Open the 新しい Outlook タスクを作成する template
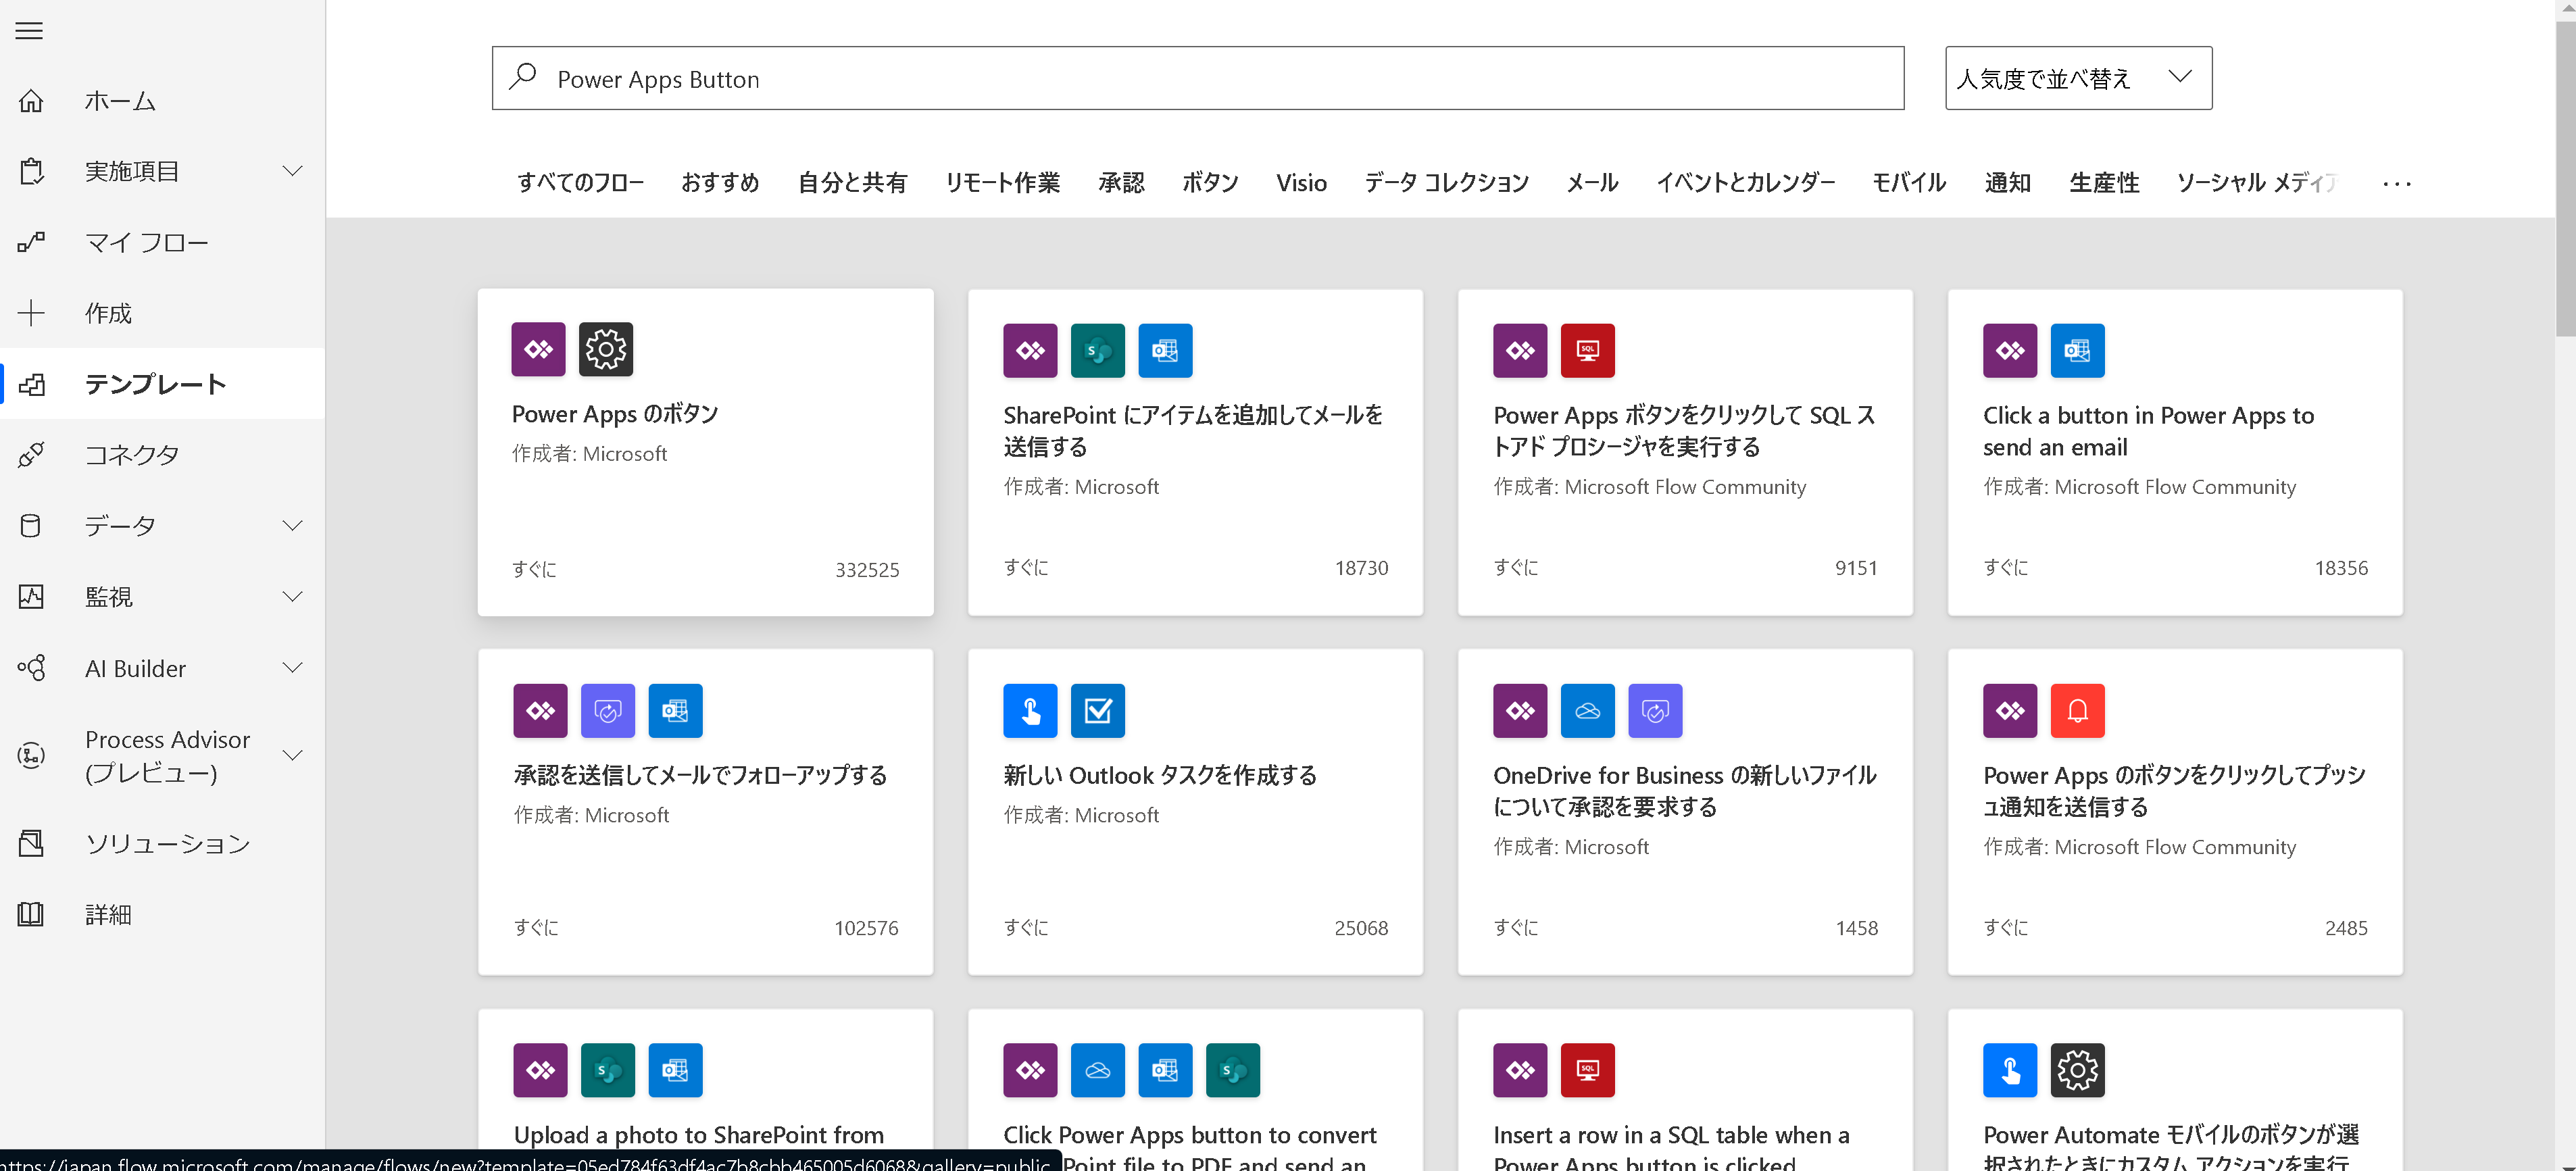 tap(1159, 775)
